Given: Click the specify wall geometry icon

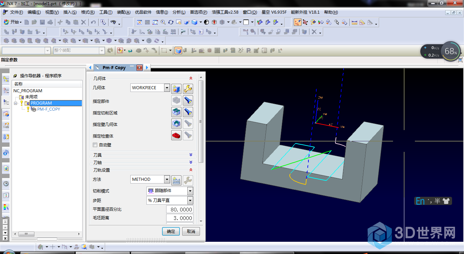Looking at the screenshot, I should point(176,124).
